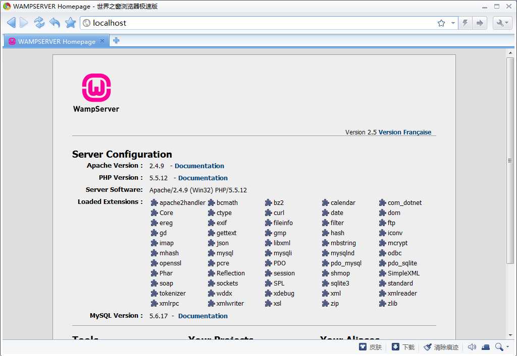The image size is (517, 356).
Task: Click the vertical scrollbar down arrow
Action: tap(510, 335)
